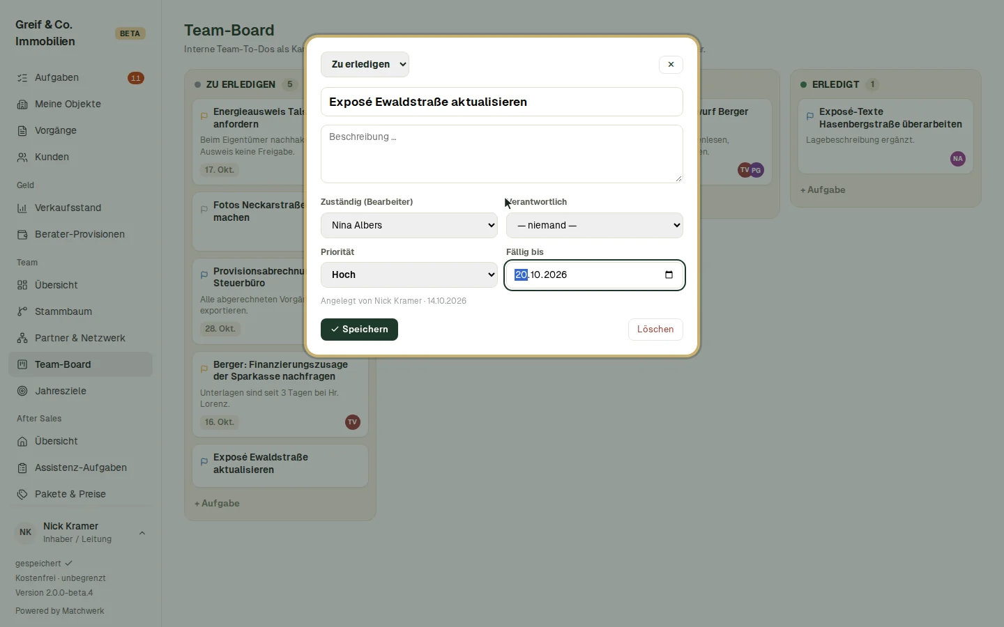The image size is (1004, 627).
Task: Open the Team Übersicht page
Action: coord(80,286)
